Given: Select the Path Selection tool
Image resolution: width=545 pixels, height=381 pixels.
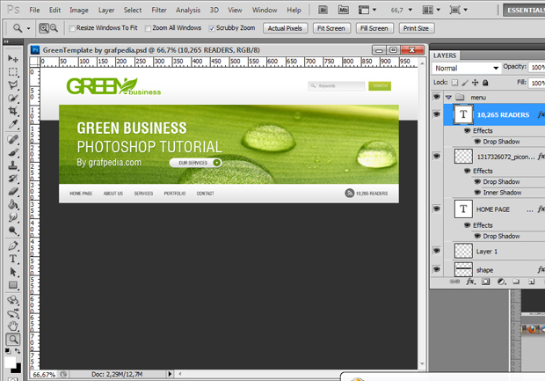Looking at the screenshot, I should pos(13,272).
